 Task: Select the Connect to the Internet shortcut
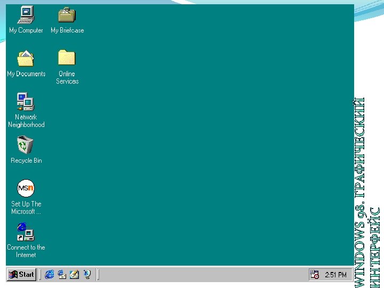click(26, 231)
